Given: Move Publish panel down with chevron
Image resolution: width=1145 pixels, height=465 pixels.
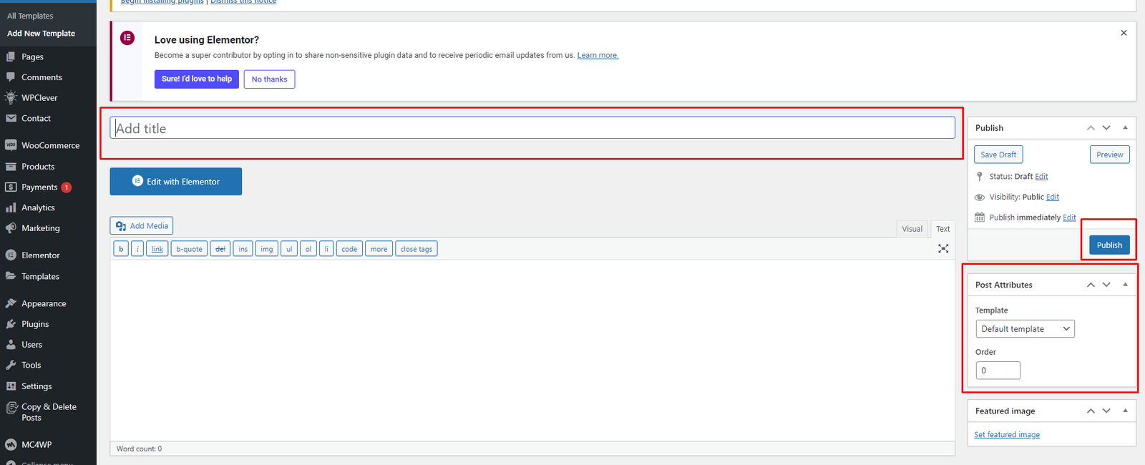Looking at the screenshot, I should 1106,127.
